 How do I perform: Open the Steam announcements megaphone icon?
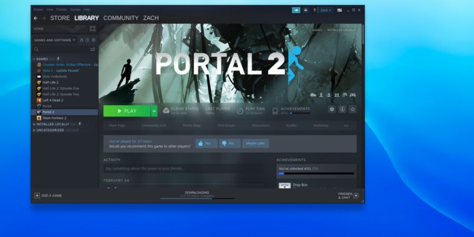coord(296,10)
